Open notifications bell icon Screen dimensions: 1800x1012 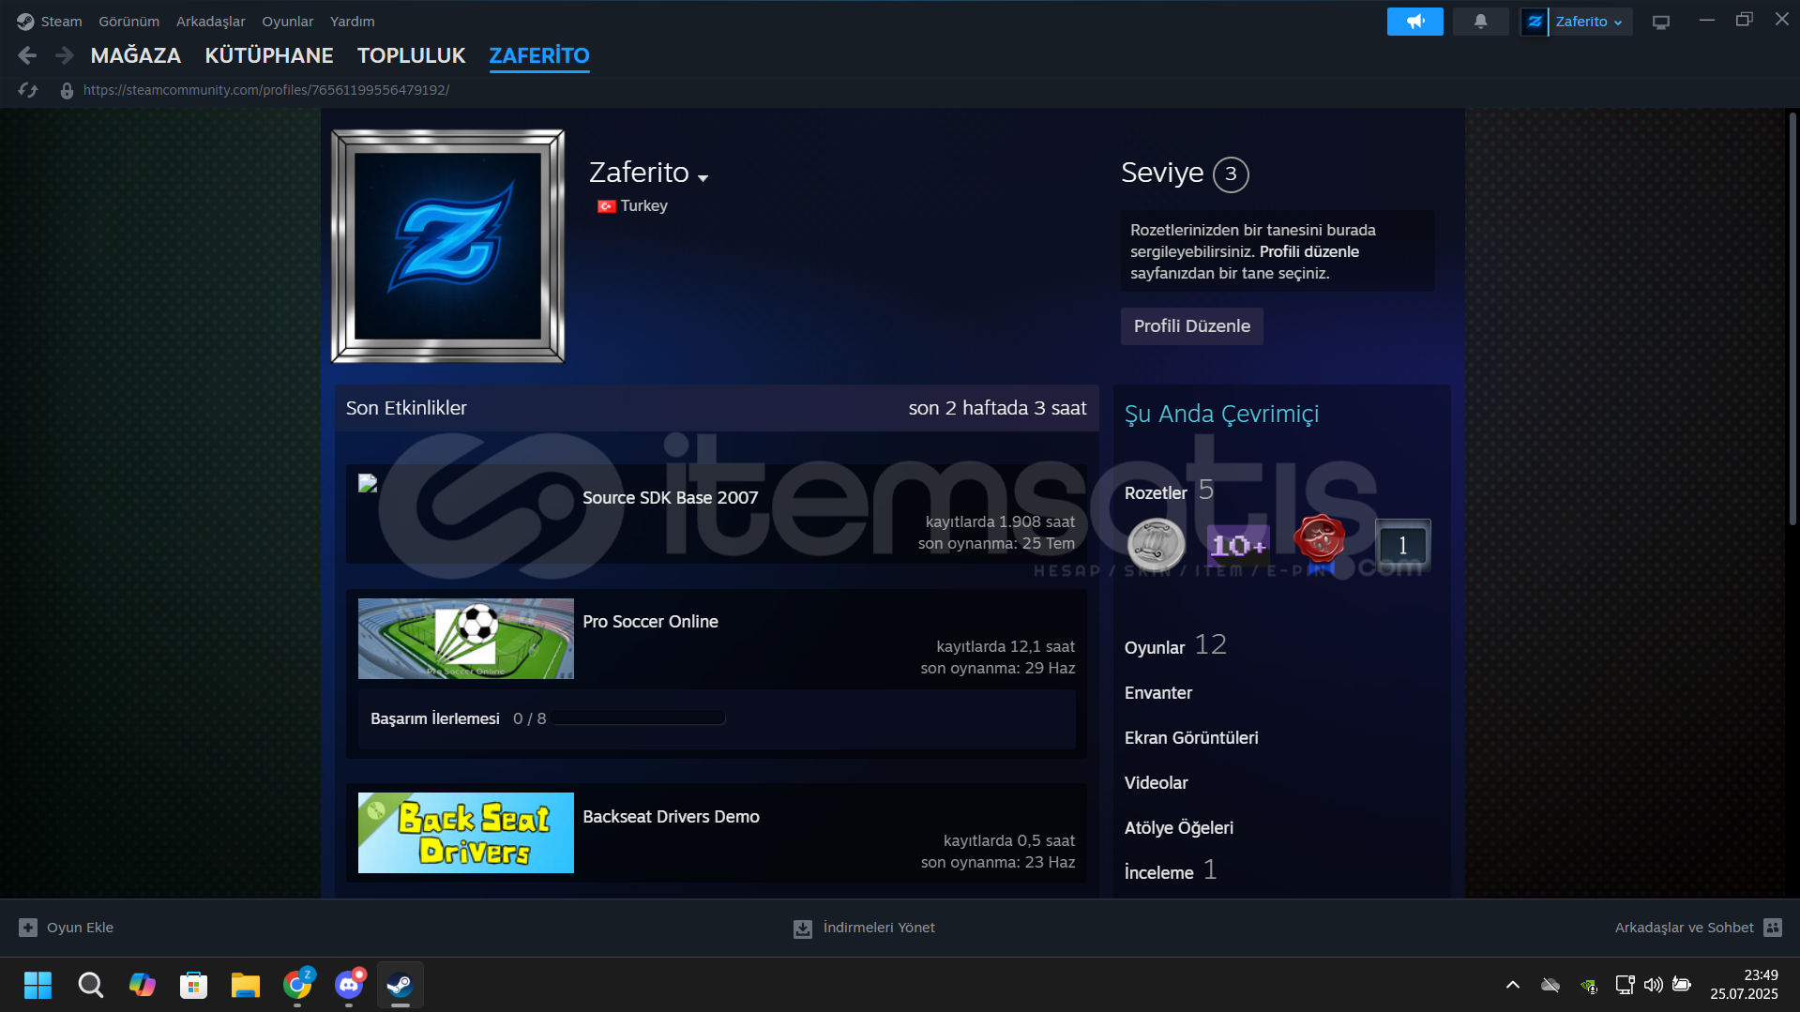pos(1480,21)
